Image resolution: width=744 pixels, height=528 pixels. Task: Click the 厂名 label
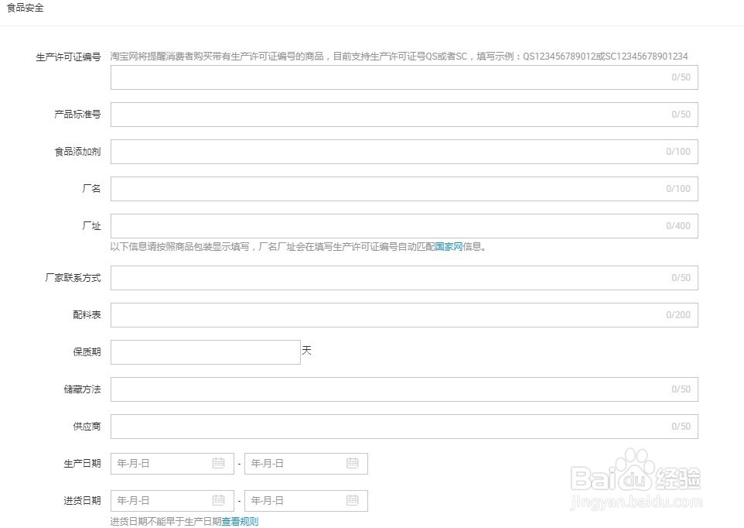[x=91, y=188]
